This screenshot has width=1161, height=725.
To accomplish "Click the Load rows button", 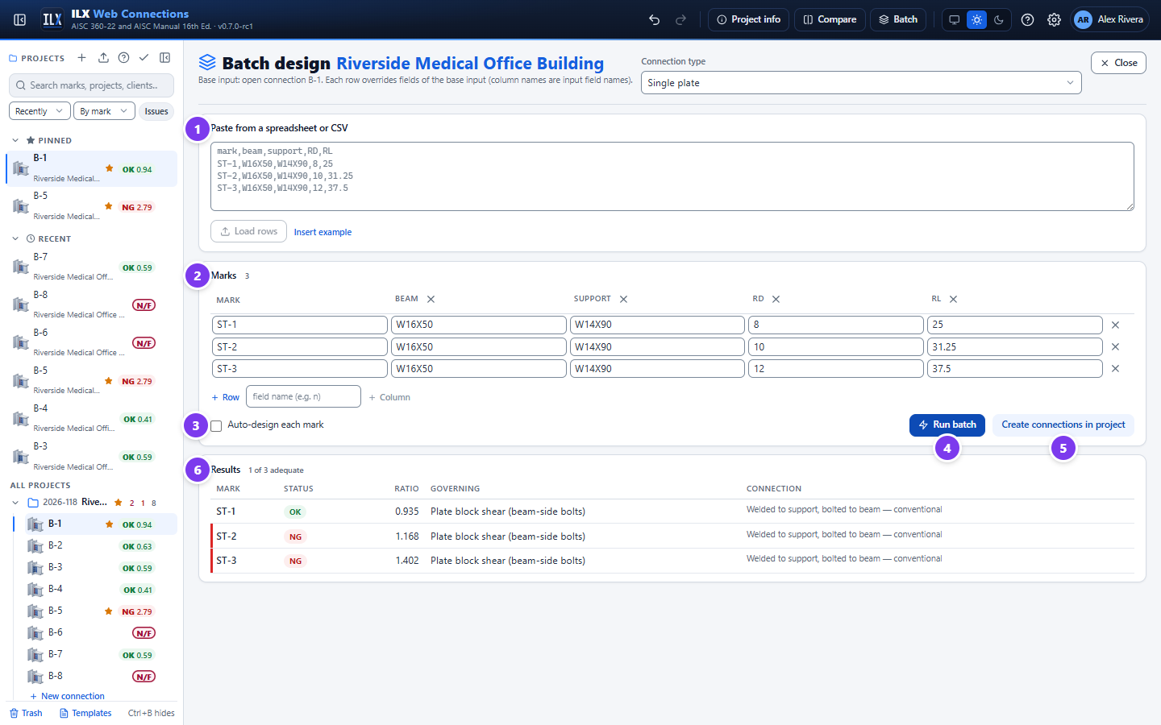I will click(248, 231).
